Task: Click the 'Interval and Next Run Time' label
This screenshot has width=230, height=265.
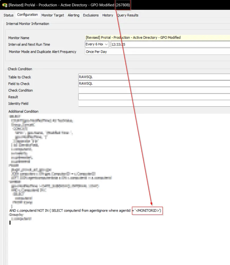Action: (x=29, y=45)
